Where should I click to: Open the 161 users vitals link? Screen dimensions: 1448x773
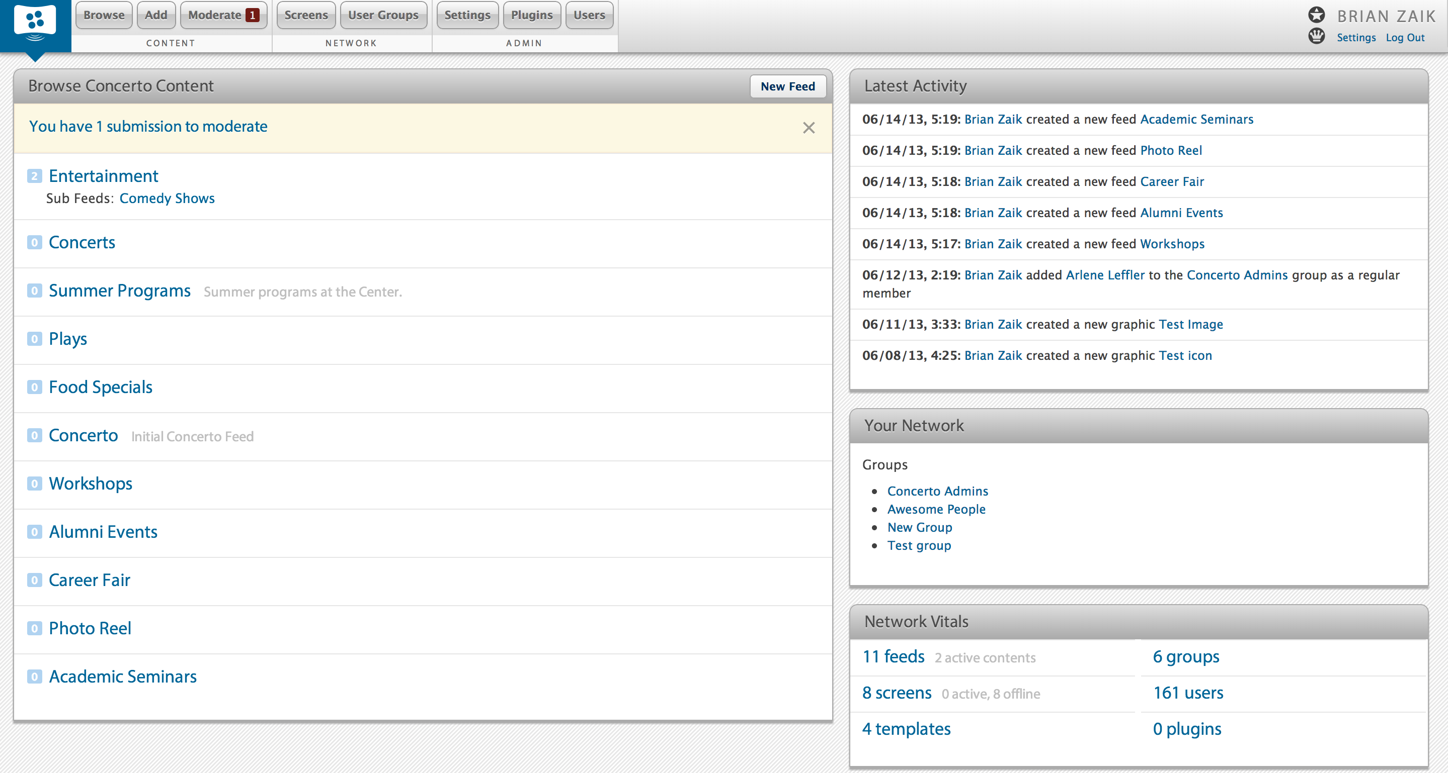1188,693
